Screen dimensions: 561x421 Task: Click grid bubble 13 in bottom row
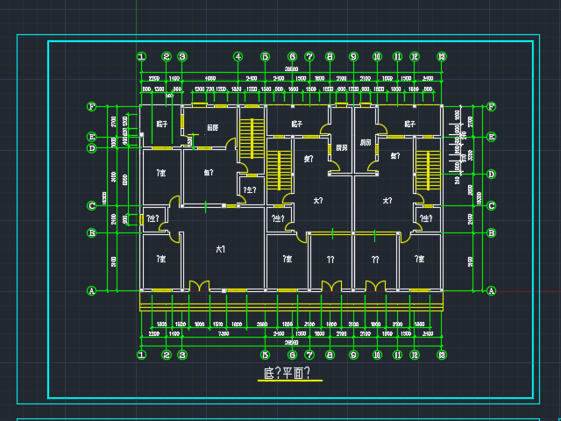click(441, 354)
